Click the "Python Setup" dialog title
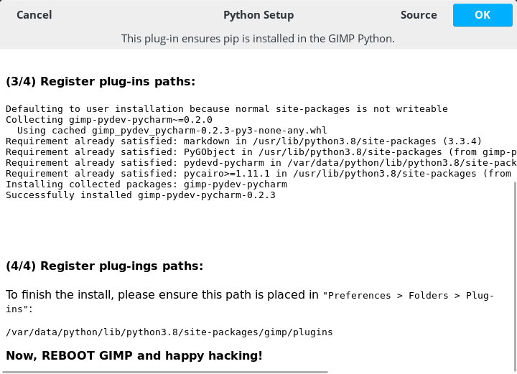 258,15
